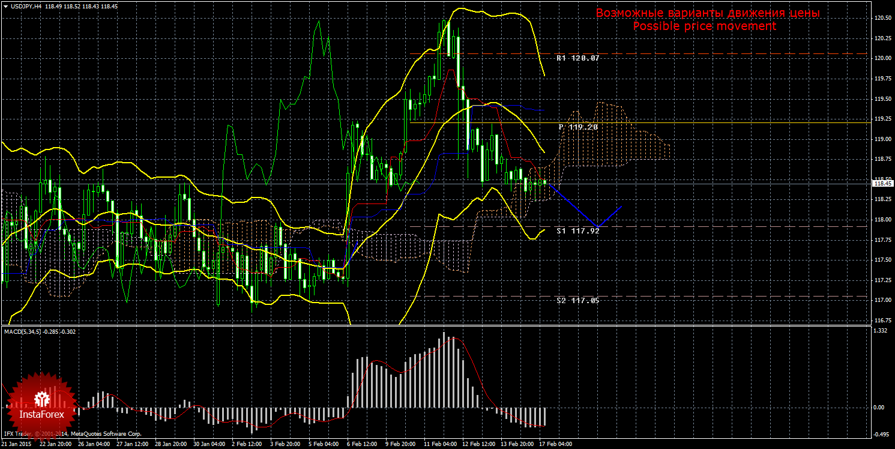Click the 26 Jan 04:00 time label
This screenshot has height=449, width=895.
pyautogui.click(x=94, y=445)
